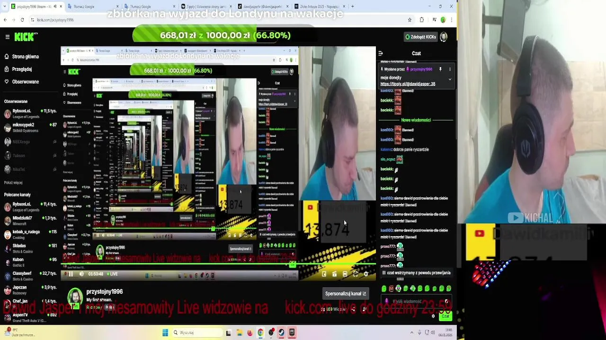Open kebab_u_rudego recommended channel
Screen dimensions: 606x340
pyautogui.click(x=30, y=234)
